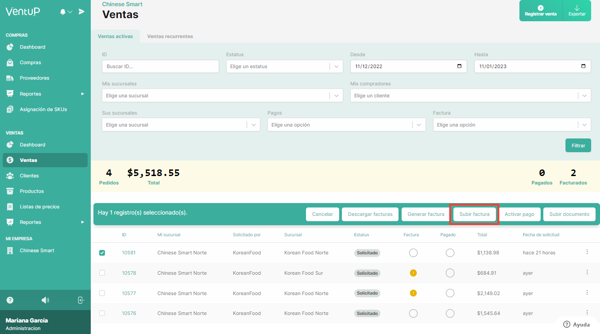600x334 pixels.
Task: Click yellow warning invoice icon for order 10578
Action: tap(413, 273)
